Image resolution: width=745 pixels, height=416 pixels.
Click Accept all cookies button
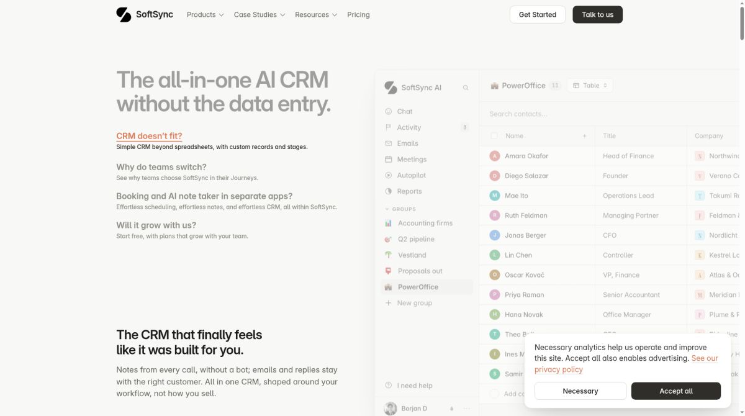coord(676,391)
